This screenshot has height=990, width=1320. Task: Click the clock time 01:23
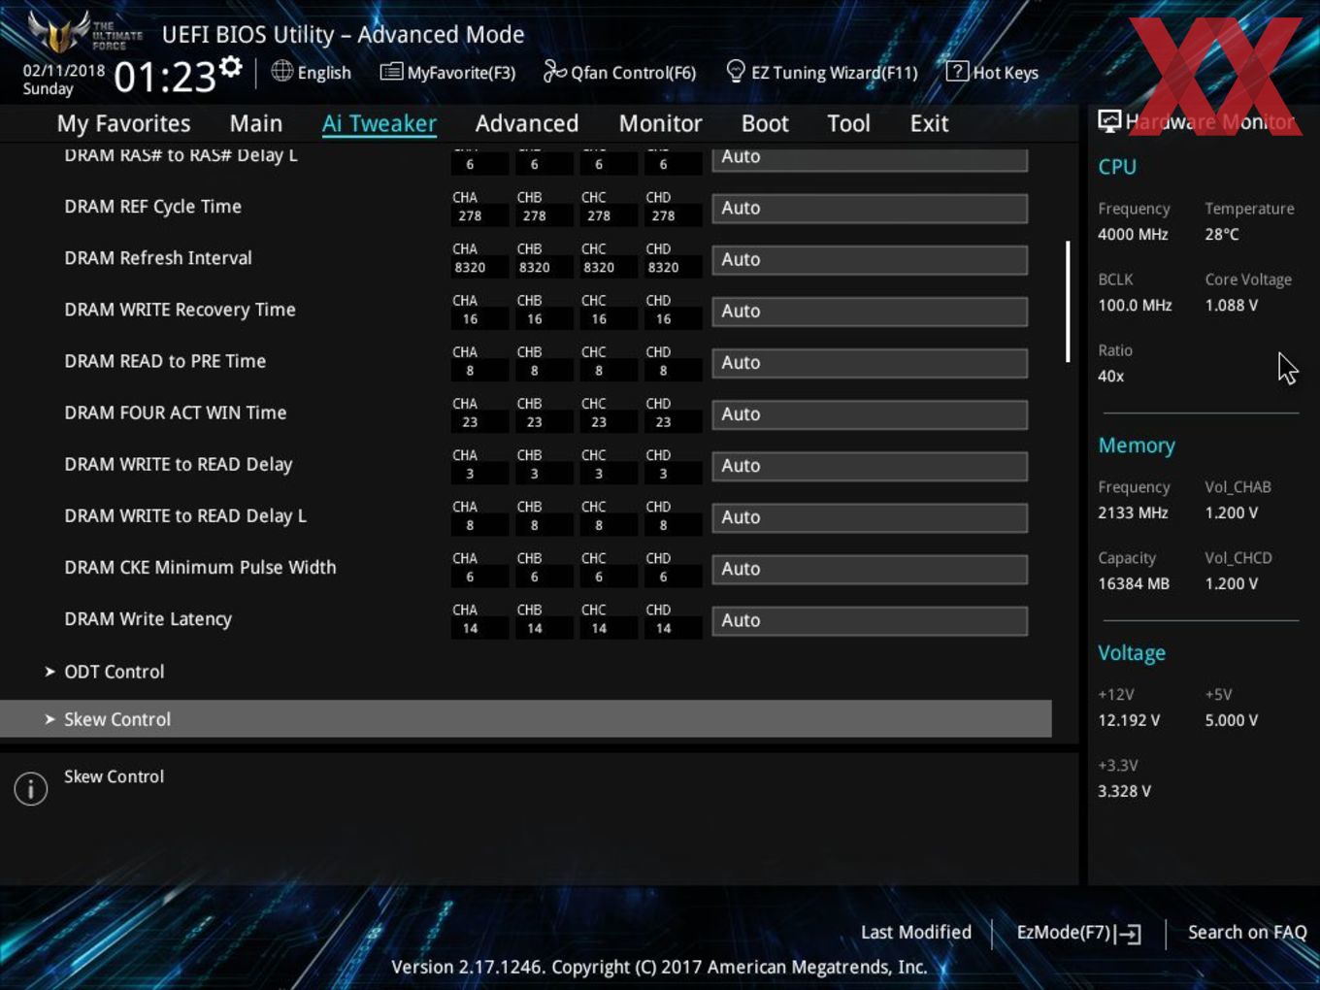coord(165,78)
